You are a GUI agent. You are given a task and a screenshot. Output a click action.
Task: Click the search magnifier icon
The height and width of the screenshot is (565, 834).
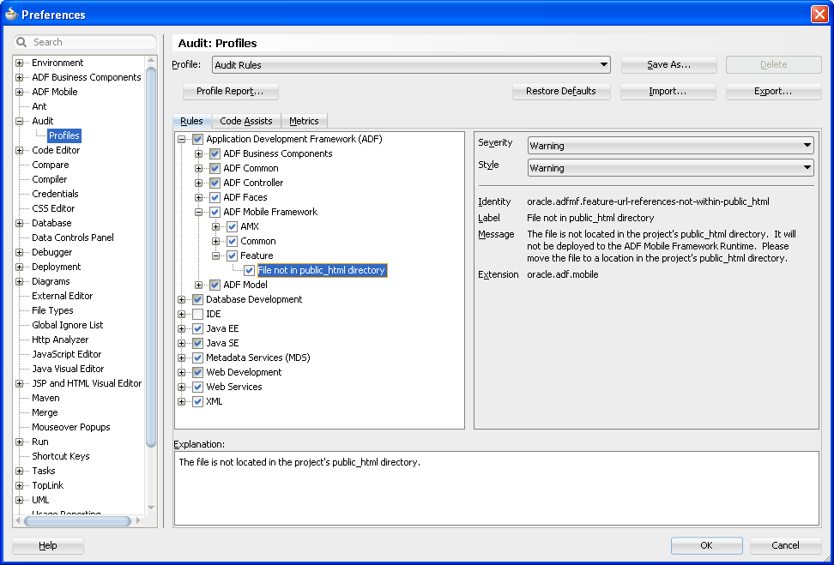pyautogui.click(x=21, y=42)
